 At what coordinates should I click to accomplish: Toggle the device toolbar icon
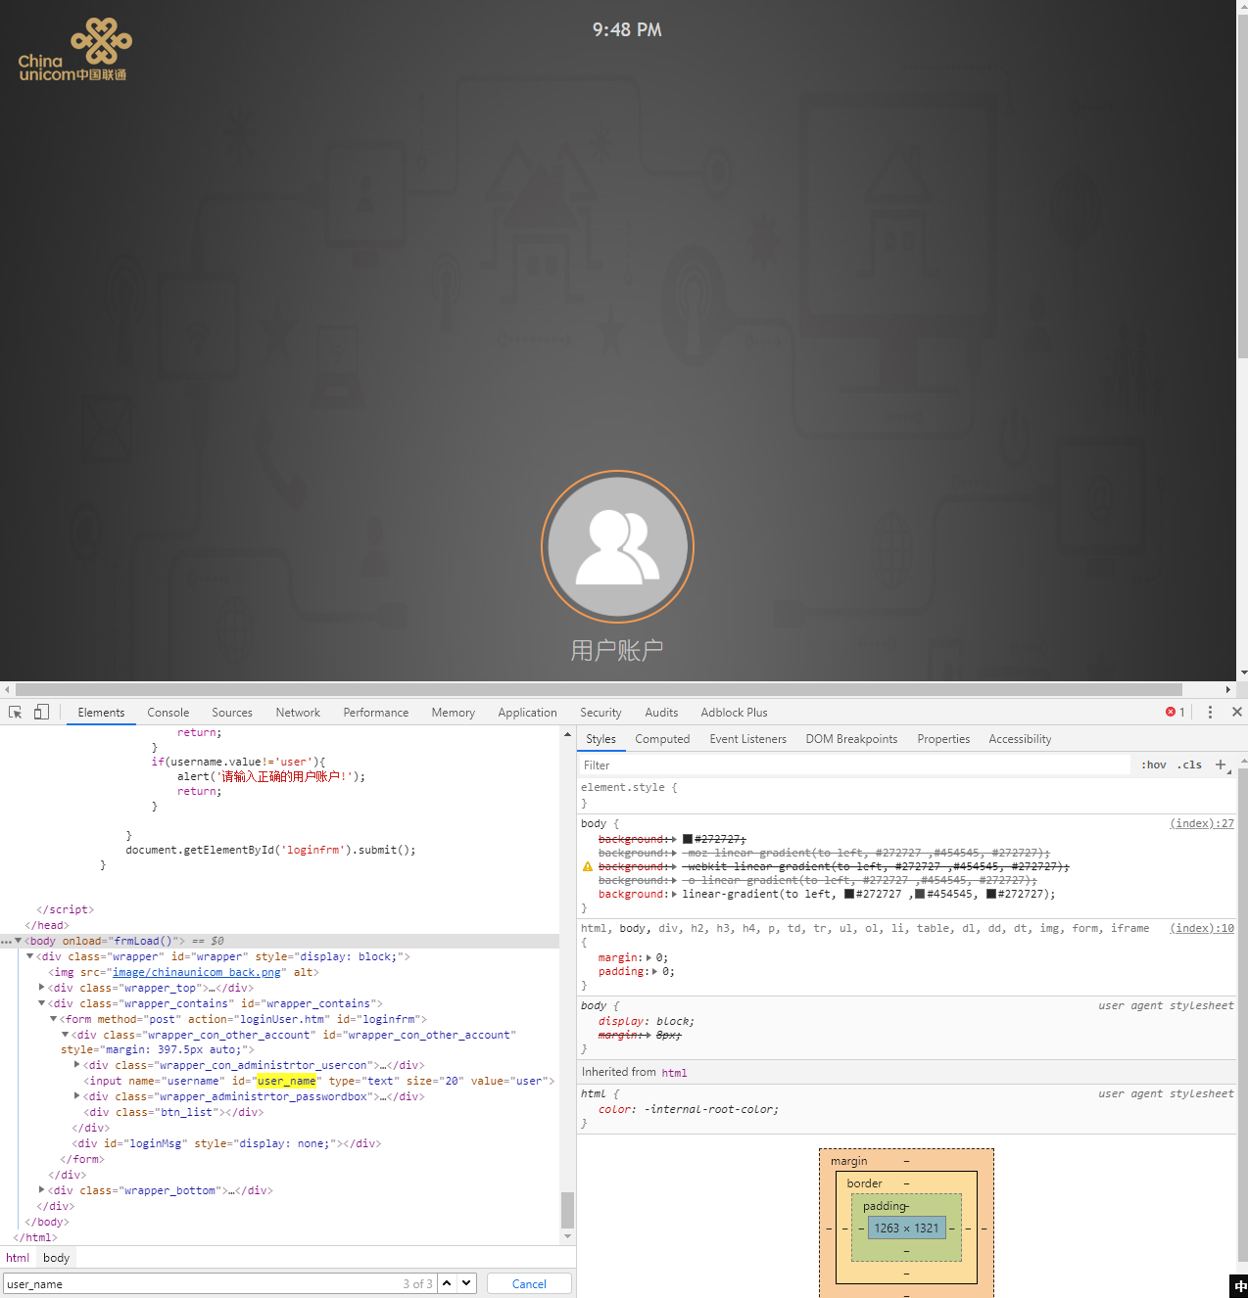41,713
